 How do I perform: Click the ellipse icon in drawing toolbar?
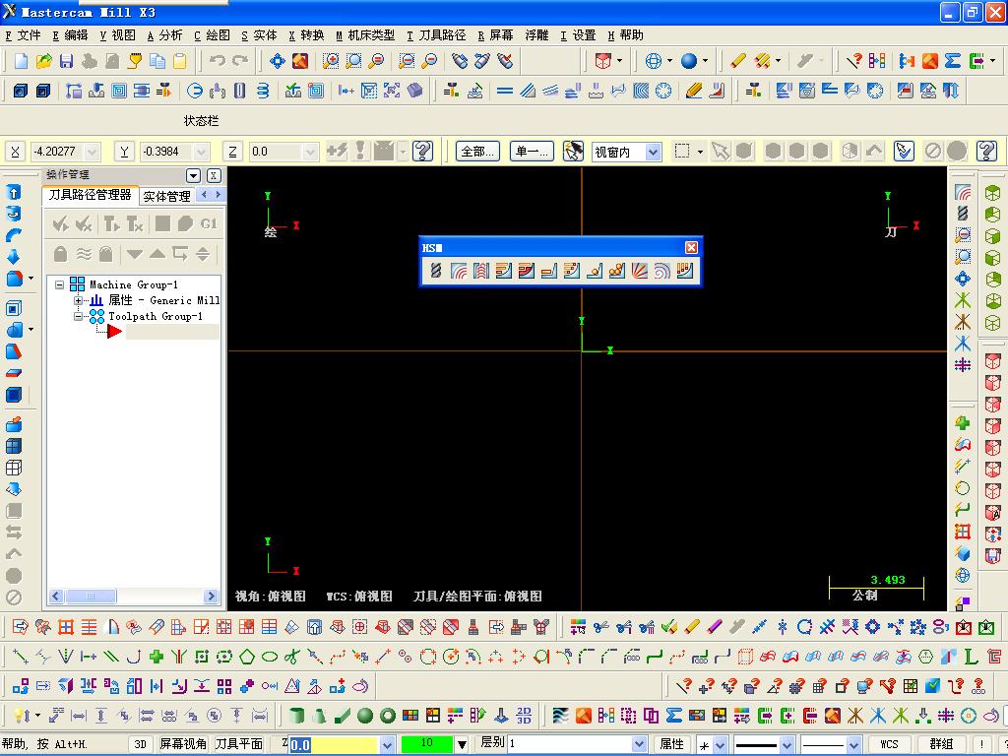pos(270,657)
